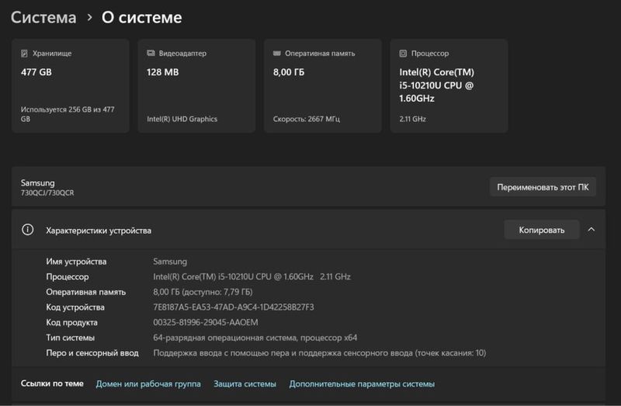Click the Ссылки по теме label

pos(52,383)
